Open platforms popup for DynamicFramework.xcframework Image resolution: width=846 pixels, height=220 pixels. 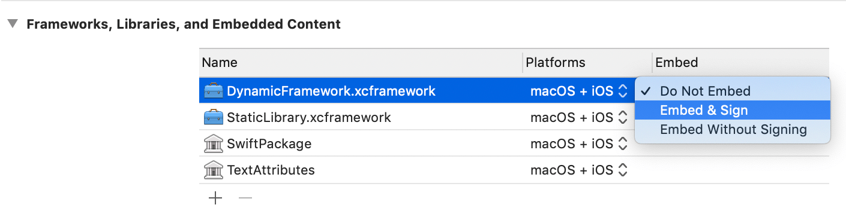(578, 91)
